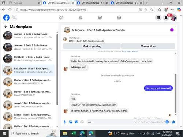Attach a photo file icon
183x137 pixels.
pos(71,122)
